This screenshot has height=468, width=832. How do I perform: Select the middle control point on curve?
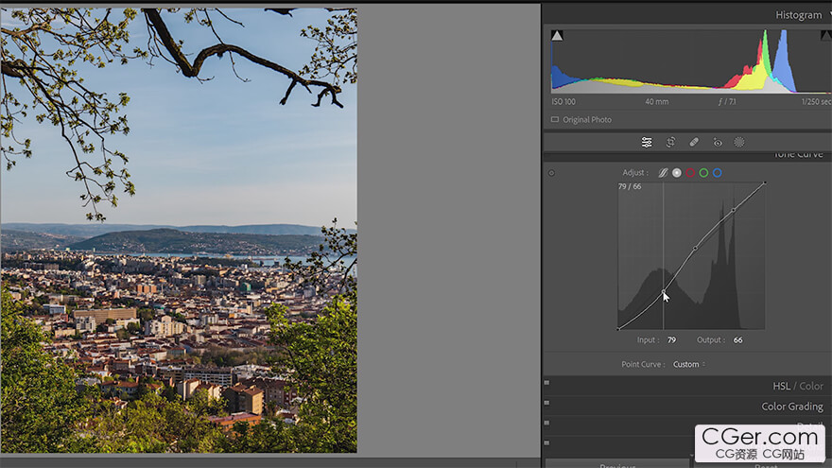(695, 248)
